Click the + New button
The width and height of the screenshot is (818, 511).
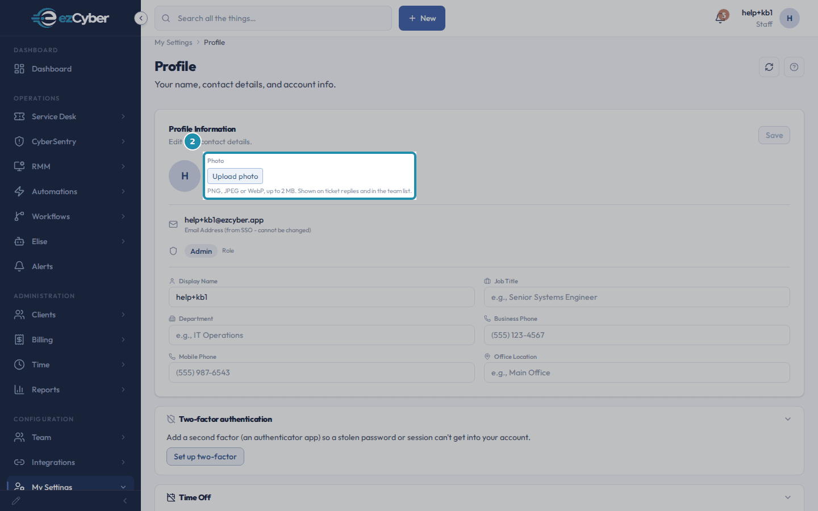click(x=422, y=18)
